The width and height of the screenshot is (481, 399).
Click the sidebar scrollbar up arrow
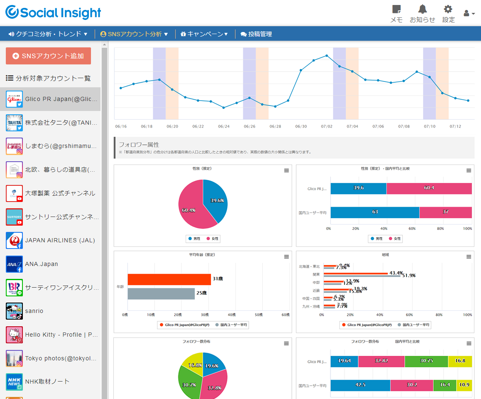(104, 45)
